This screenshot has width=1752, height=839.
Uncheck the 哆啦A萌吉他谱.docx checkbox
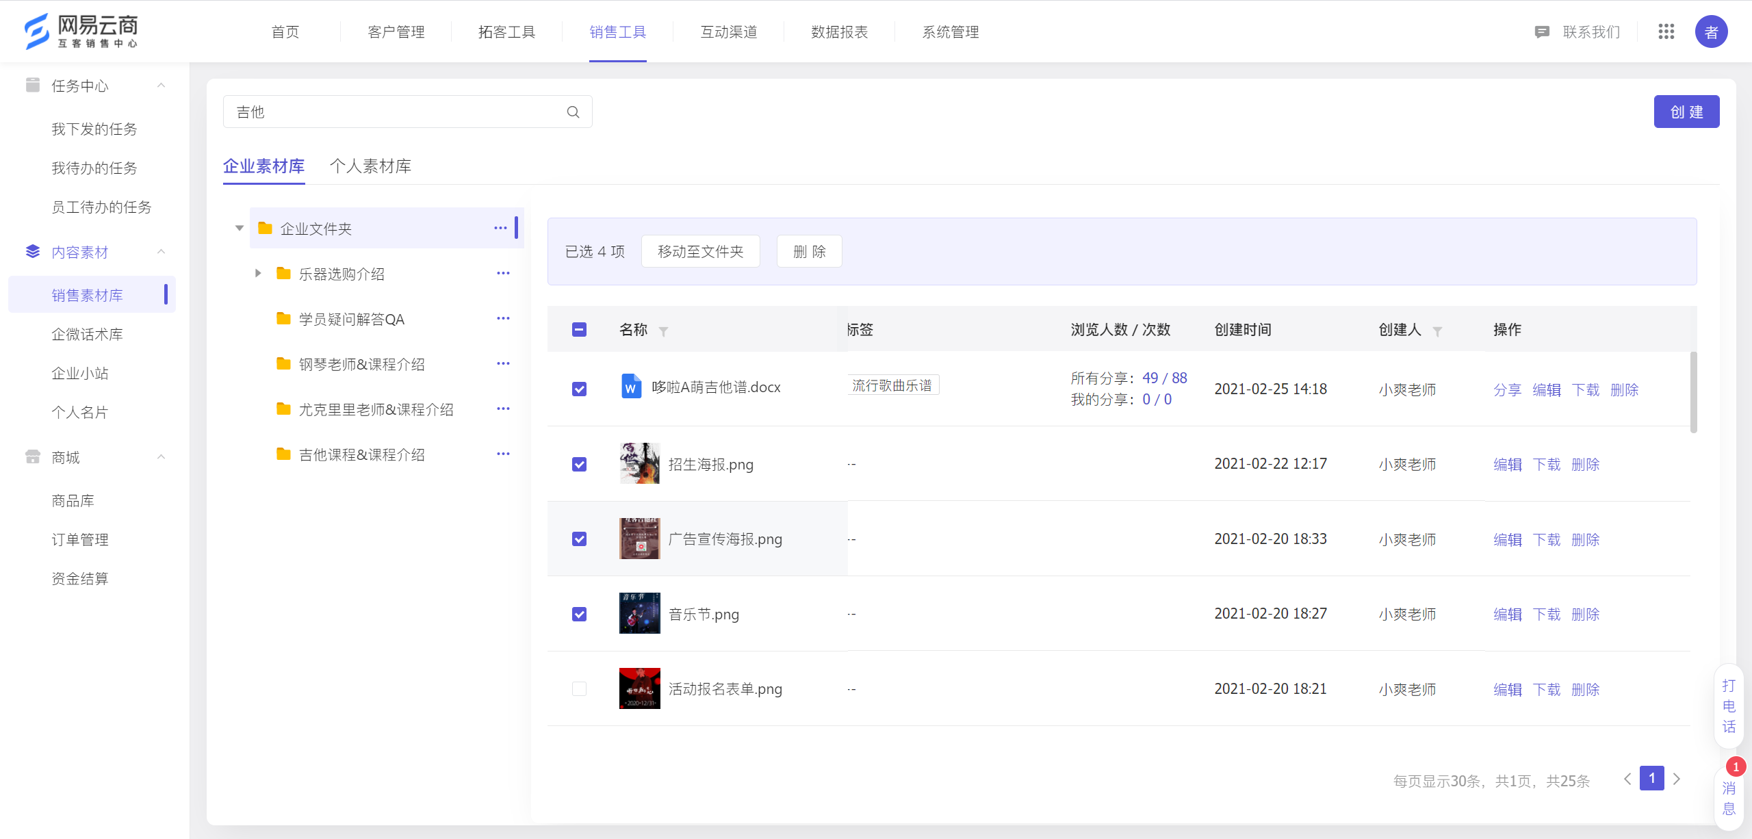(x=579, y=389)
